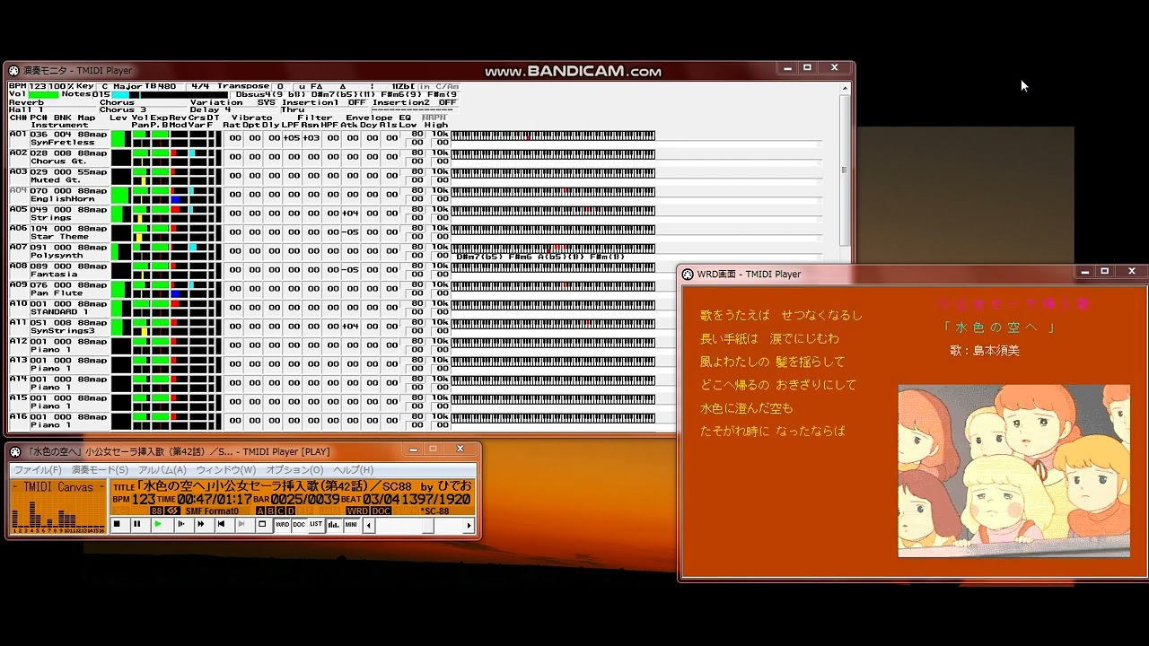The height and width of the screenshot is (646, 1149).
Task: Select channel A01 SynFretless row
Action: [x=59, y=138]
